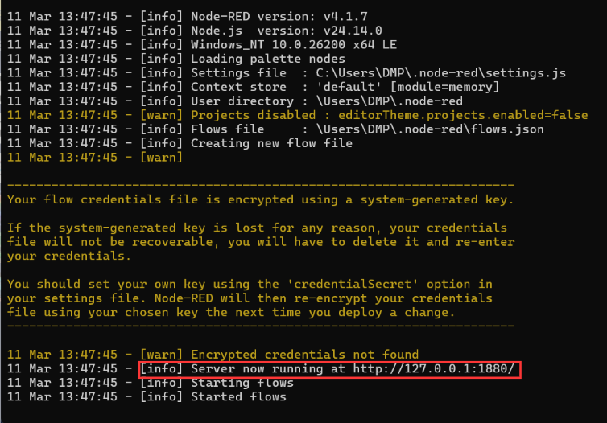Click the standalone [warn] tag before the dashes
Viewport: 607px width, 423px height.
(161, 158)
